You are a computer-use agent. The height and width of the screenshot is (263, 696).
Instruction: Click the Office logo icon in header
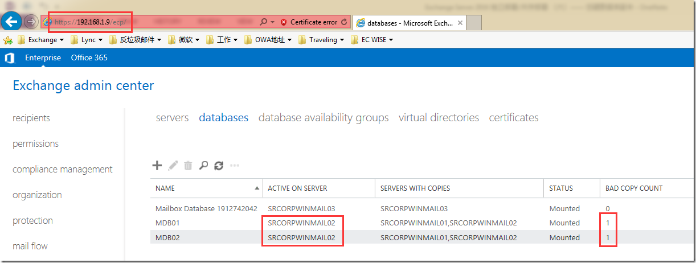point(9,58)
